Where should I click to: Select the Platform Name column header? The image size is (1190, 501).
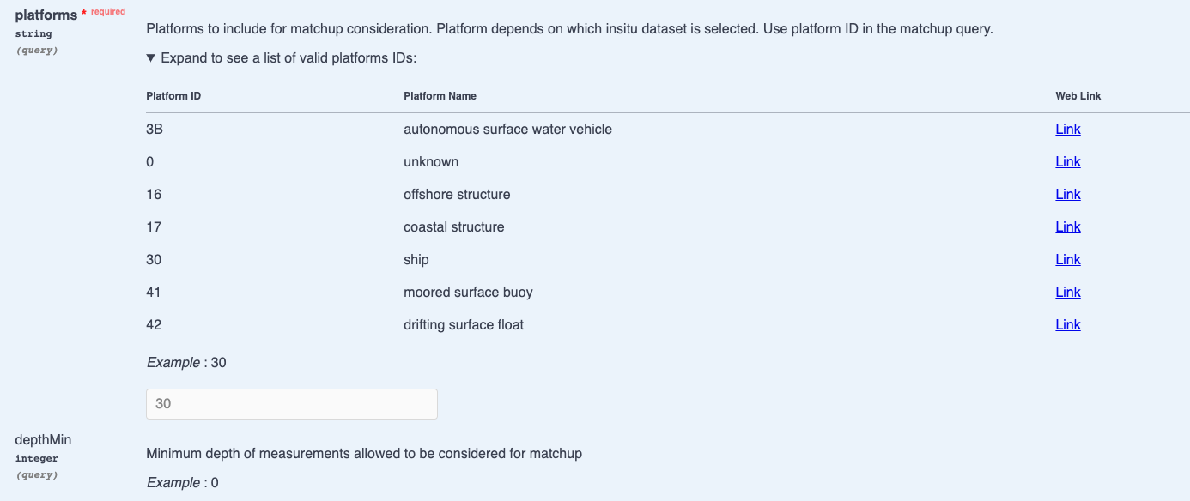(x=440, y=96)
